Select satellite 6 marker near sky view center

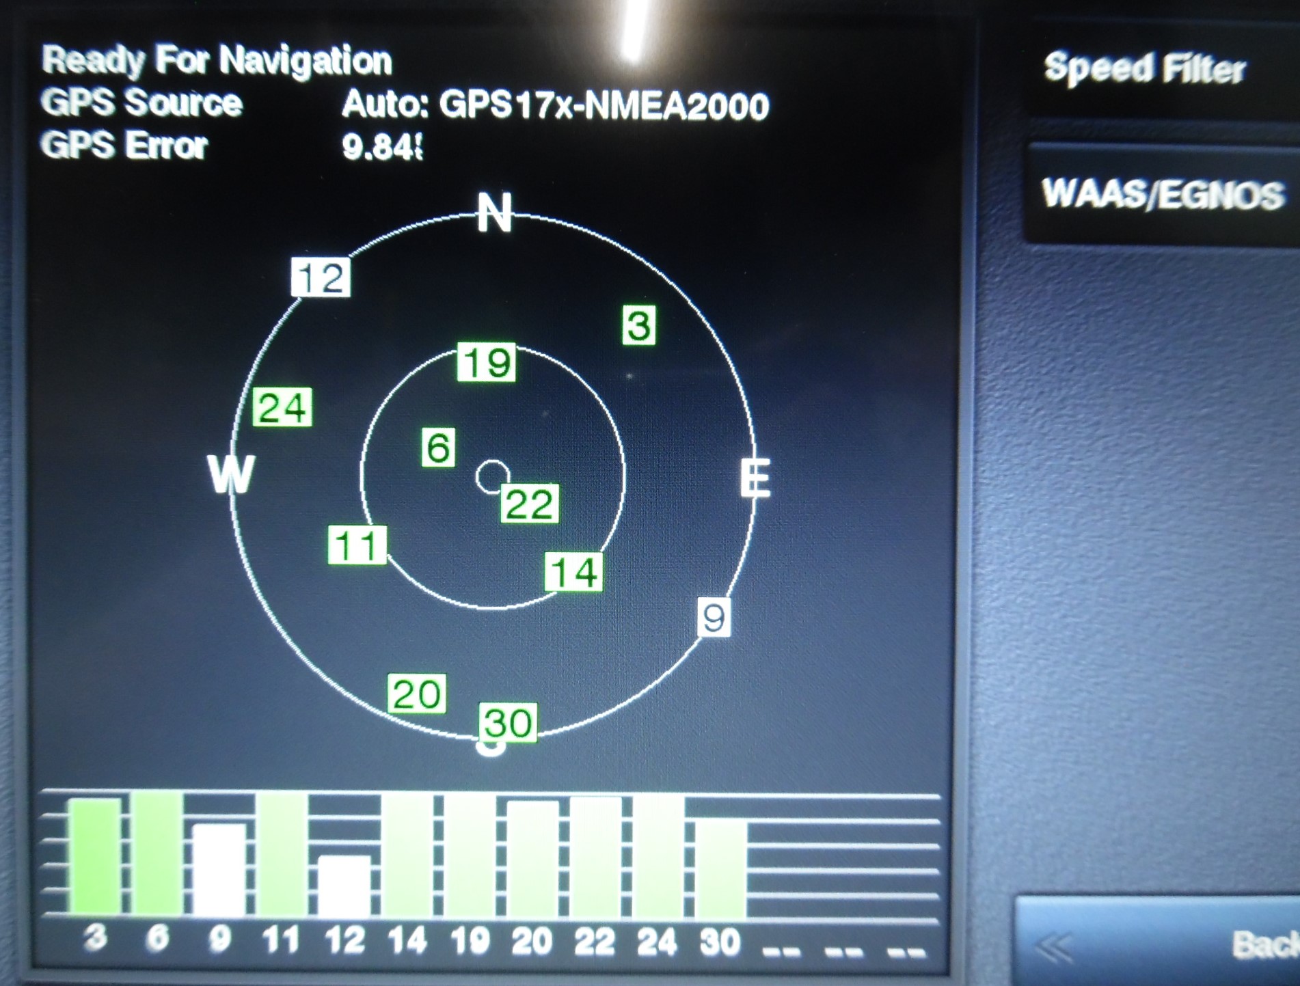438,449
